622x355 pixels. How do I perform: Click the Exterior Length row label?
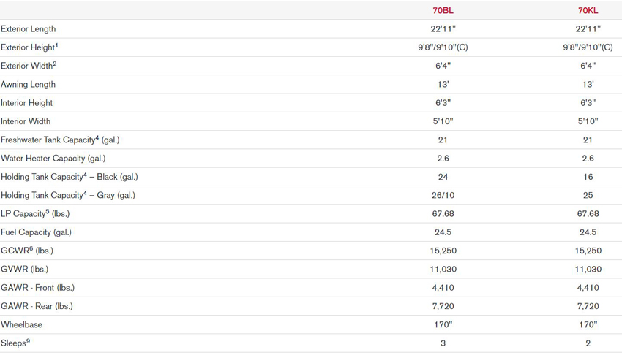click(28, 29)
